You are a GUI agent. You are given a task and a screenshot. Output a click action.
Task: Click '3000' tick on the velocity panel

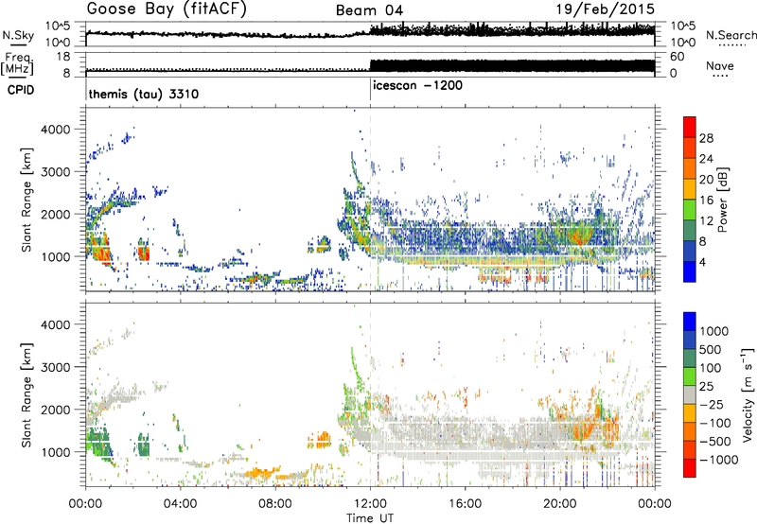click(55, 367)
